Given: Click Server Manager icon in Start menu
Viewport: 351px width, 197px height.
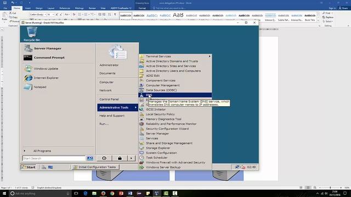Looking at the screenshot, I should click(x=28, y=48).
